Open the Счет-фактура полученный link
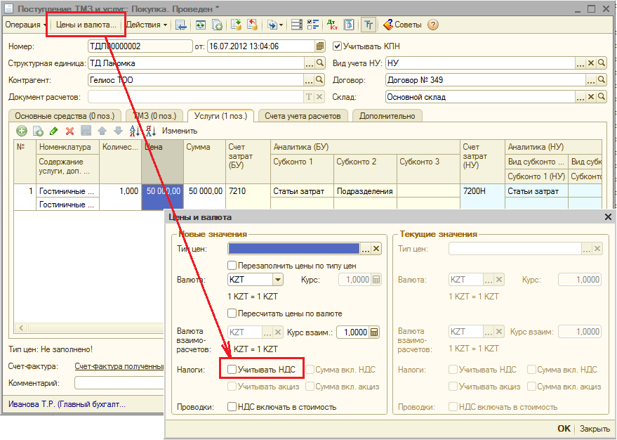The image size is (617, 440). pos(119,366)
